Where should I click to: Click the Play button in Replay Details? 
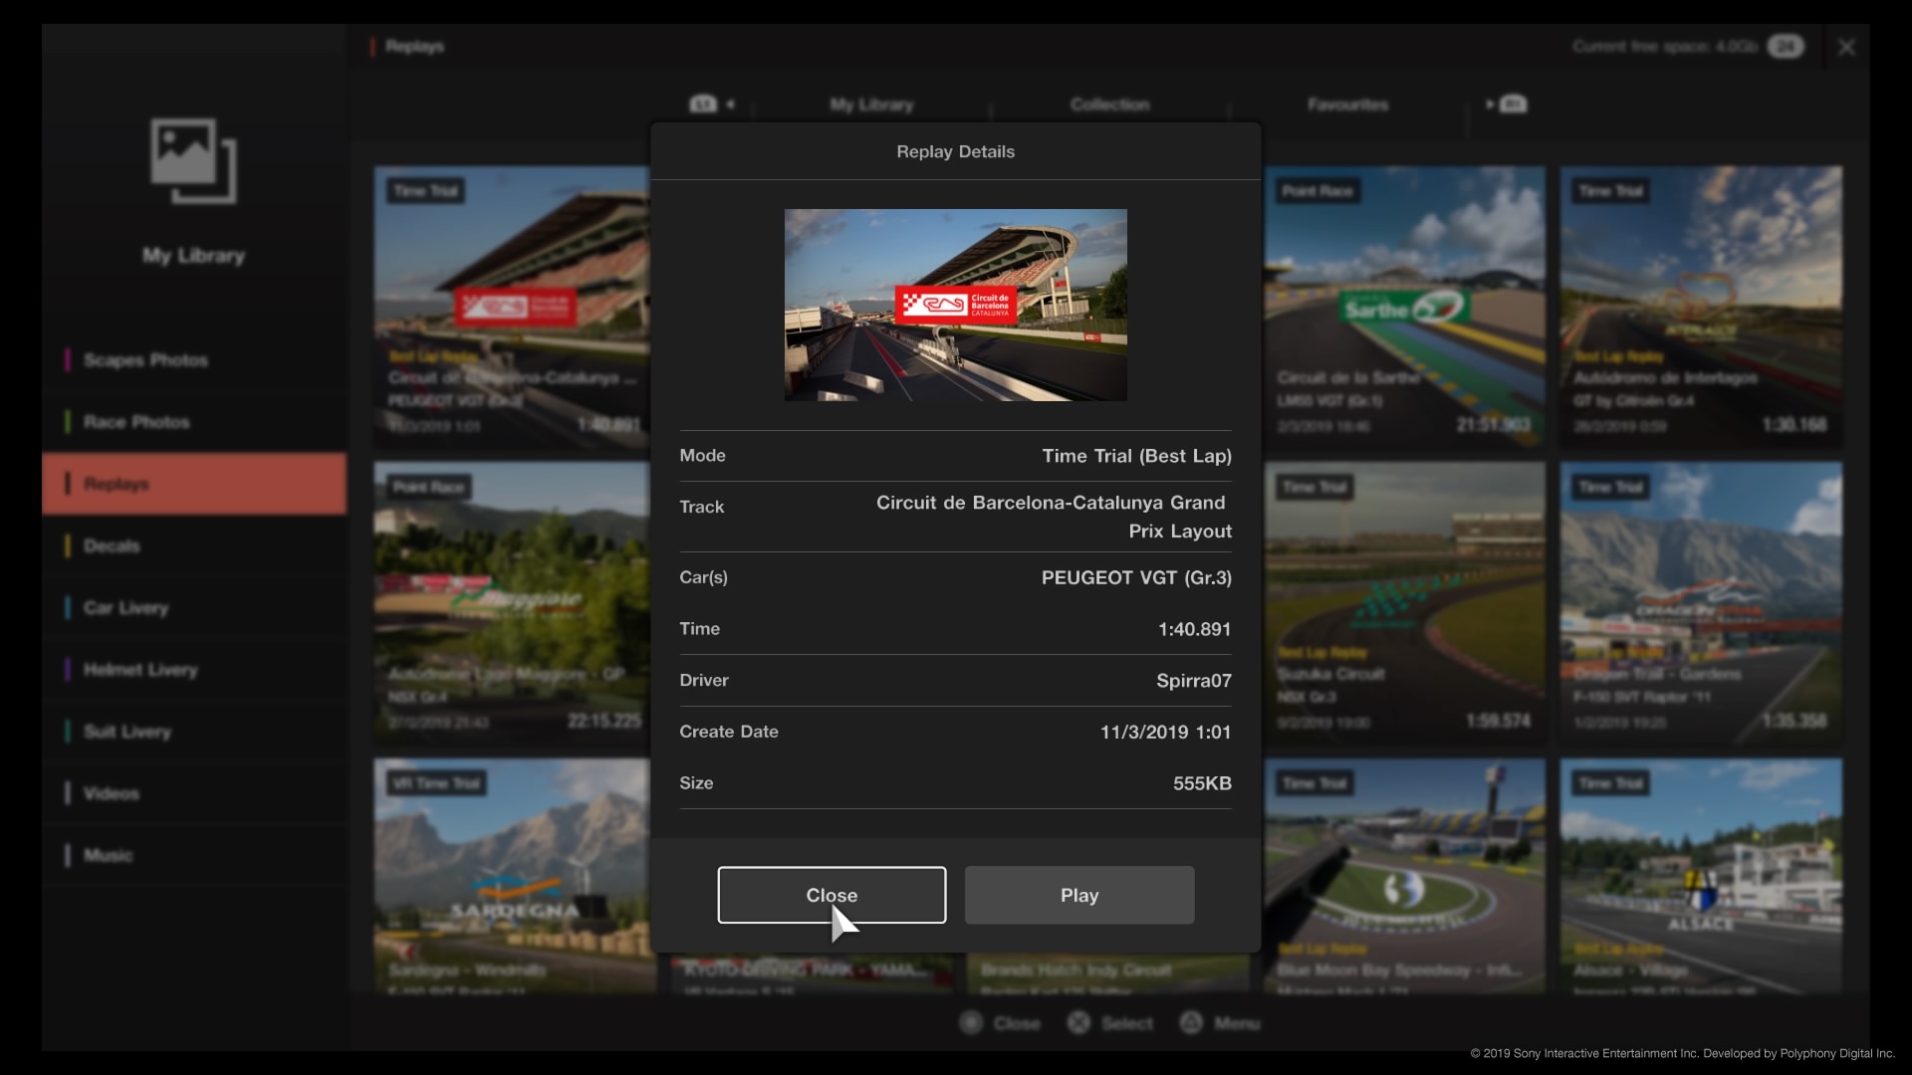pyautogui.click(x=1079, y=894)
